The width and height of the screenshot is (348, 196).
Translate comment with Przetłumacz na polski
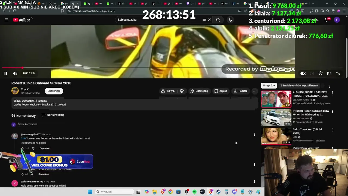point(33,143)
